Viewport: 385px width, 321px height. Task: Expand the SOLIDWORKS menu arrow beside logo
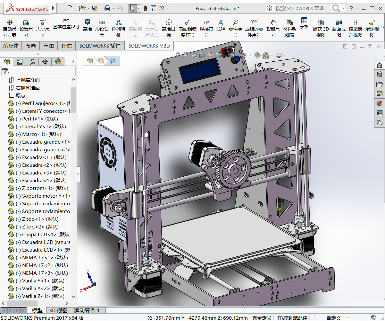[x=53, y=8]
